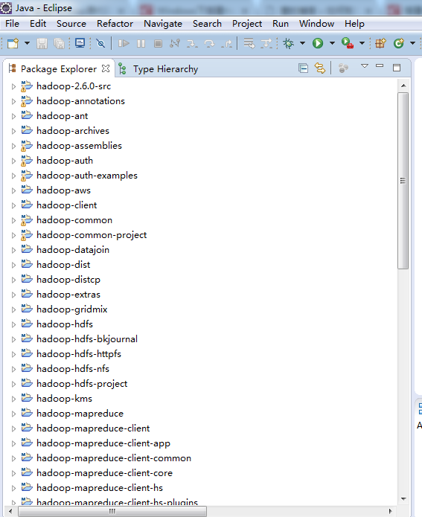The image size is (422, 517).
Task: Click the Save icon in toolbar
Action: pos(42,43)
